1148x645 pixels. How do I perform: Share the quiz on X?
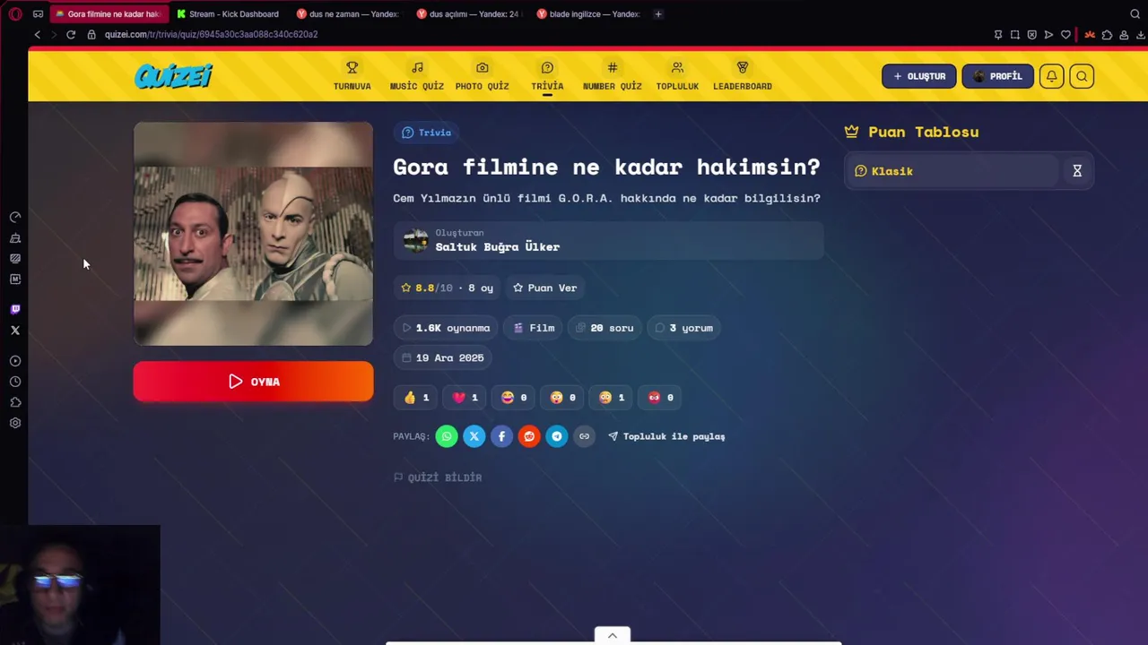point(474,436)
